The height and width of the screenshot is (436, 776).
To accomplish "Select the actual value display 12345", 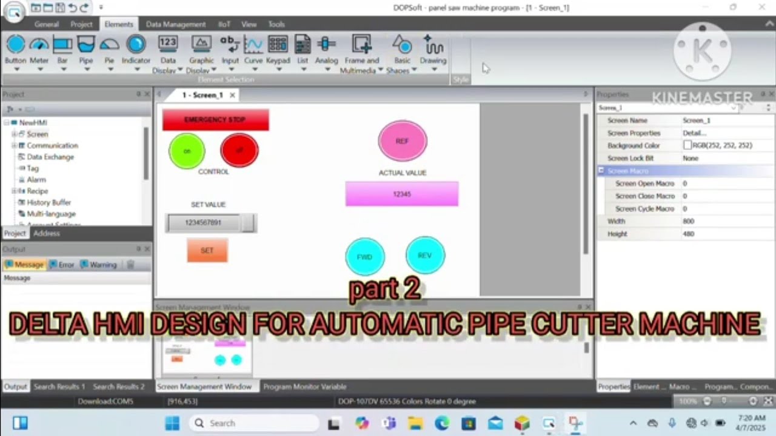I will click(x=402, y=194).
